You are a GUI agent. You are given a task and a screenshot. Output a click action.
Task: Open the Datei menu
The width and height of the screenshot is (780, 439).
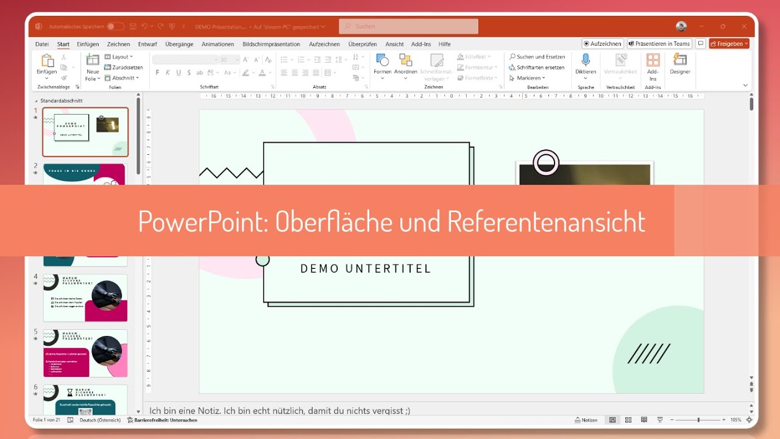coord(42,44)
